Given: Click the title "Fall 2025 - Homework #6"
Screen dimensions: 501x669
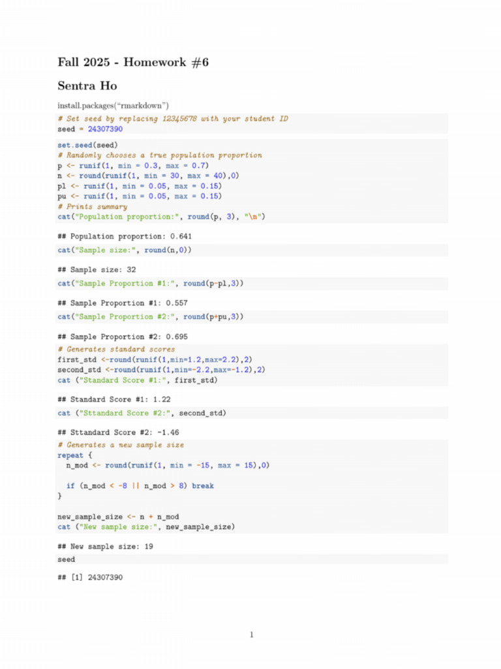Looking at the screenshot, I should coord(133,62).
